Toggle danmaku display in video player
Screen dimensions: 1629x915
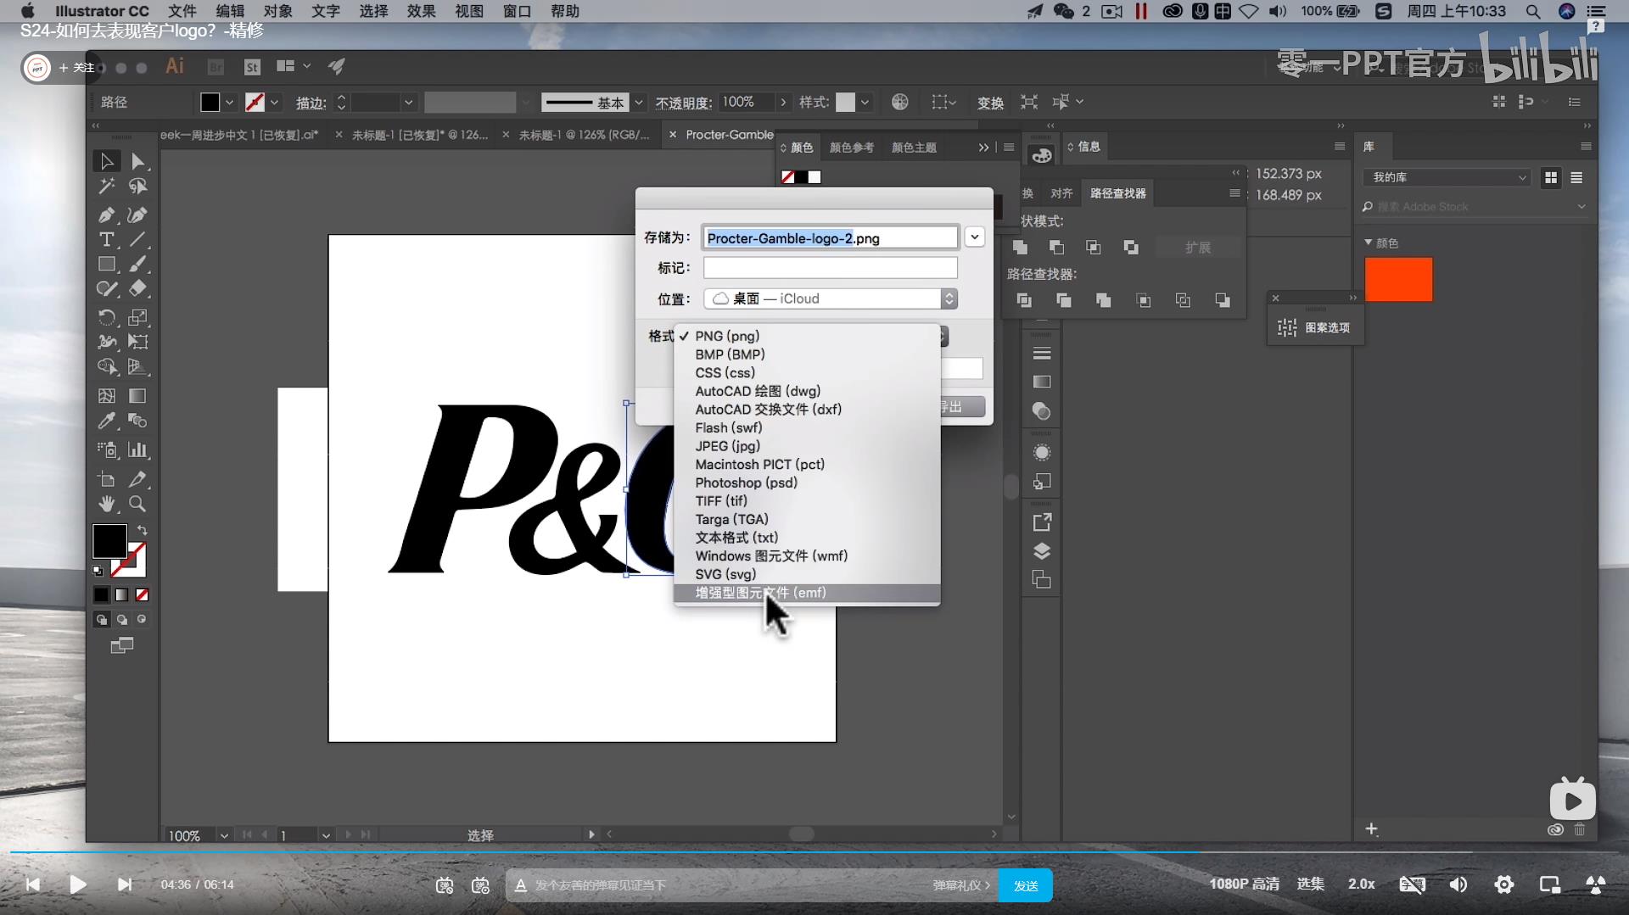click(445, 885)
